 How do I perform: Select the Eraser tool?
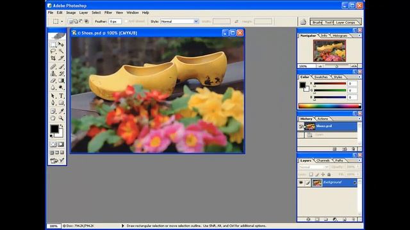(x=53, y=80)
